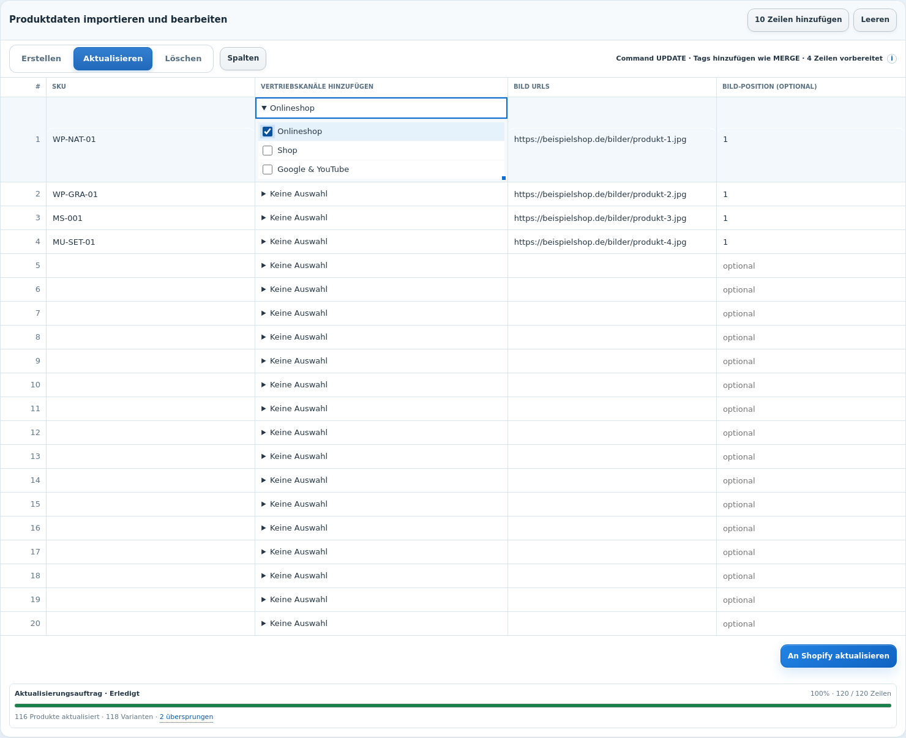The width and height of the screenshot is (906, 738).
Task: Click the produkt-4.jpg image URL cell
Action: pyautogui.click(x=612, y=242)
